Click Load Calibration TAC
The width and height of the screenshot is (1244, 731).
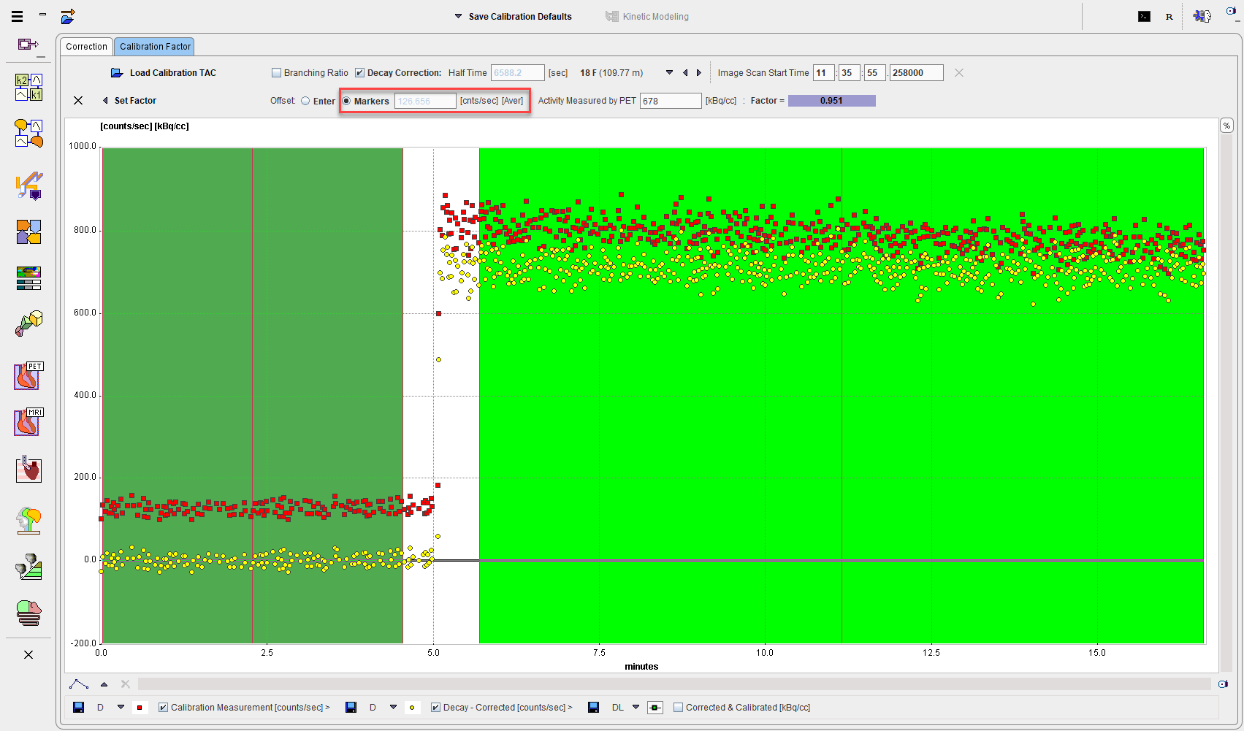[172, 72]
